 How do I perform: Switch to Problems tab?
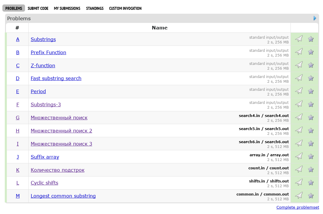click(x=14, y=8)
